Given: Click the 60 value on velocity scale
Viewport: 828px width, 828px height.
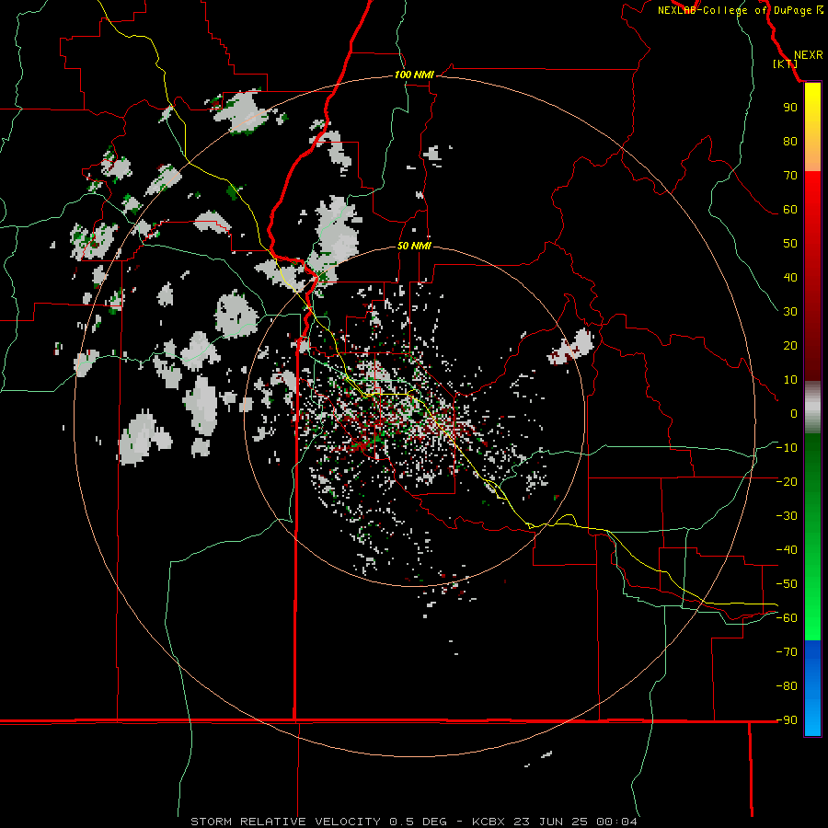Looking at the screenshot, I should [790, 210].
